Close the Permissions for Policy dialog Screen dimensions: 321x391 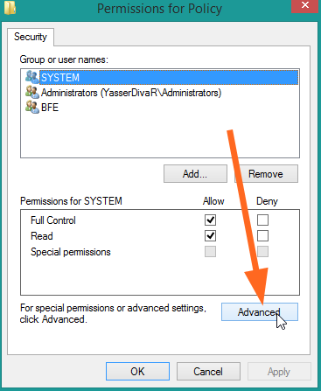304,6
